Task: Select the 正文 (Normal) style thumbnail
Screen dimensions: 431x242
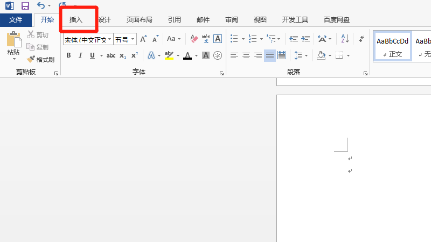Action: (392, 46)
